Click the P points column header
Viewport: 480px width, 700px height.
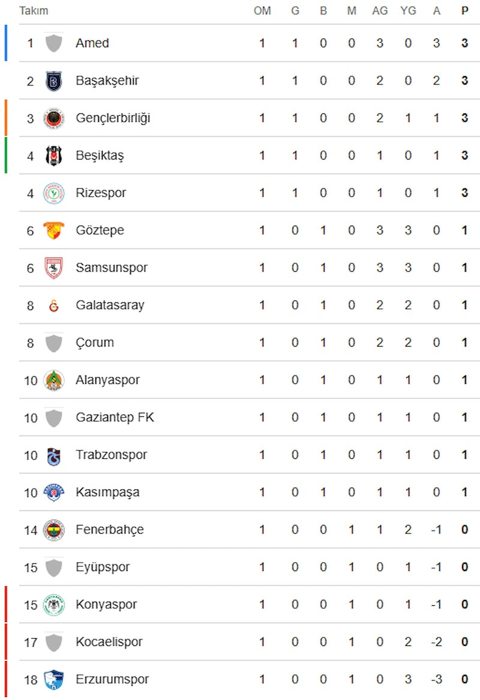(x=465, y=11)
